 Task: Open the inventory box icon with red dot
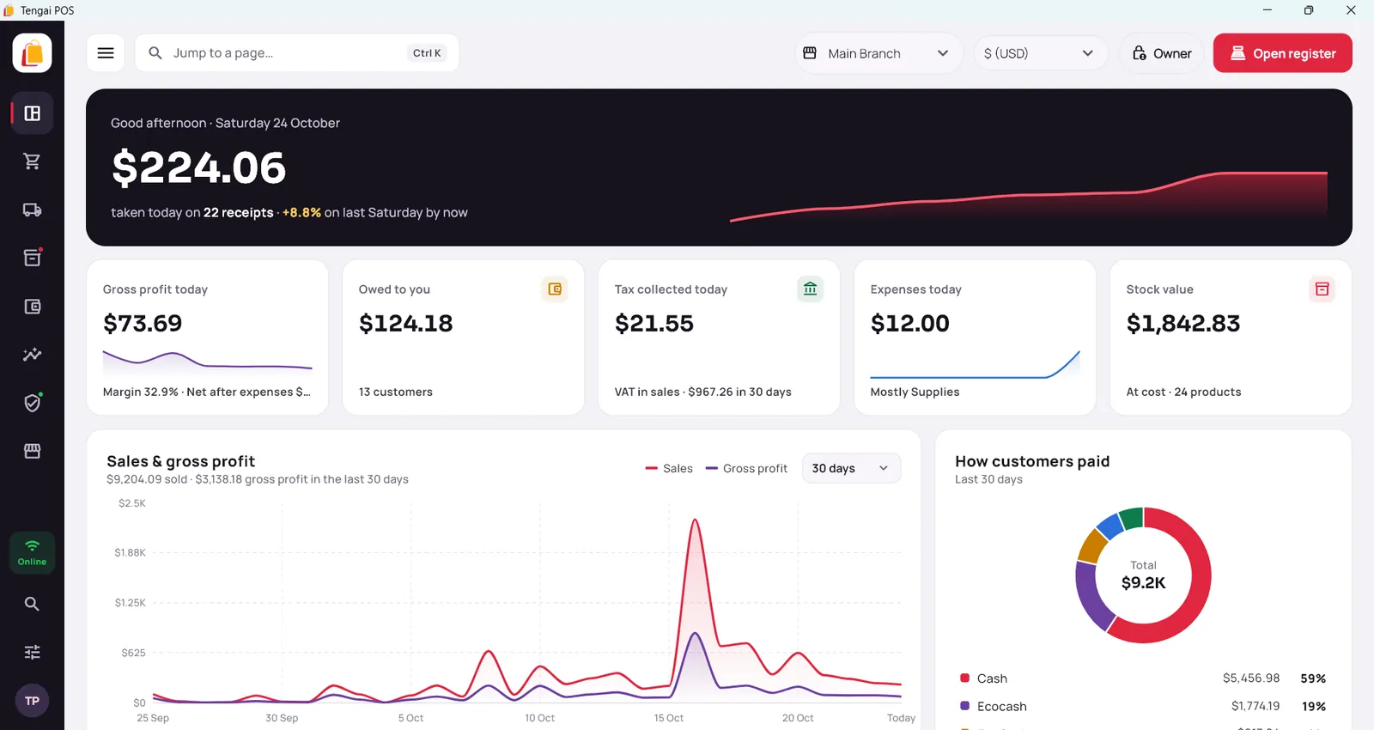pos(32,258)
